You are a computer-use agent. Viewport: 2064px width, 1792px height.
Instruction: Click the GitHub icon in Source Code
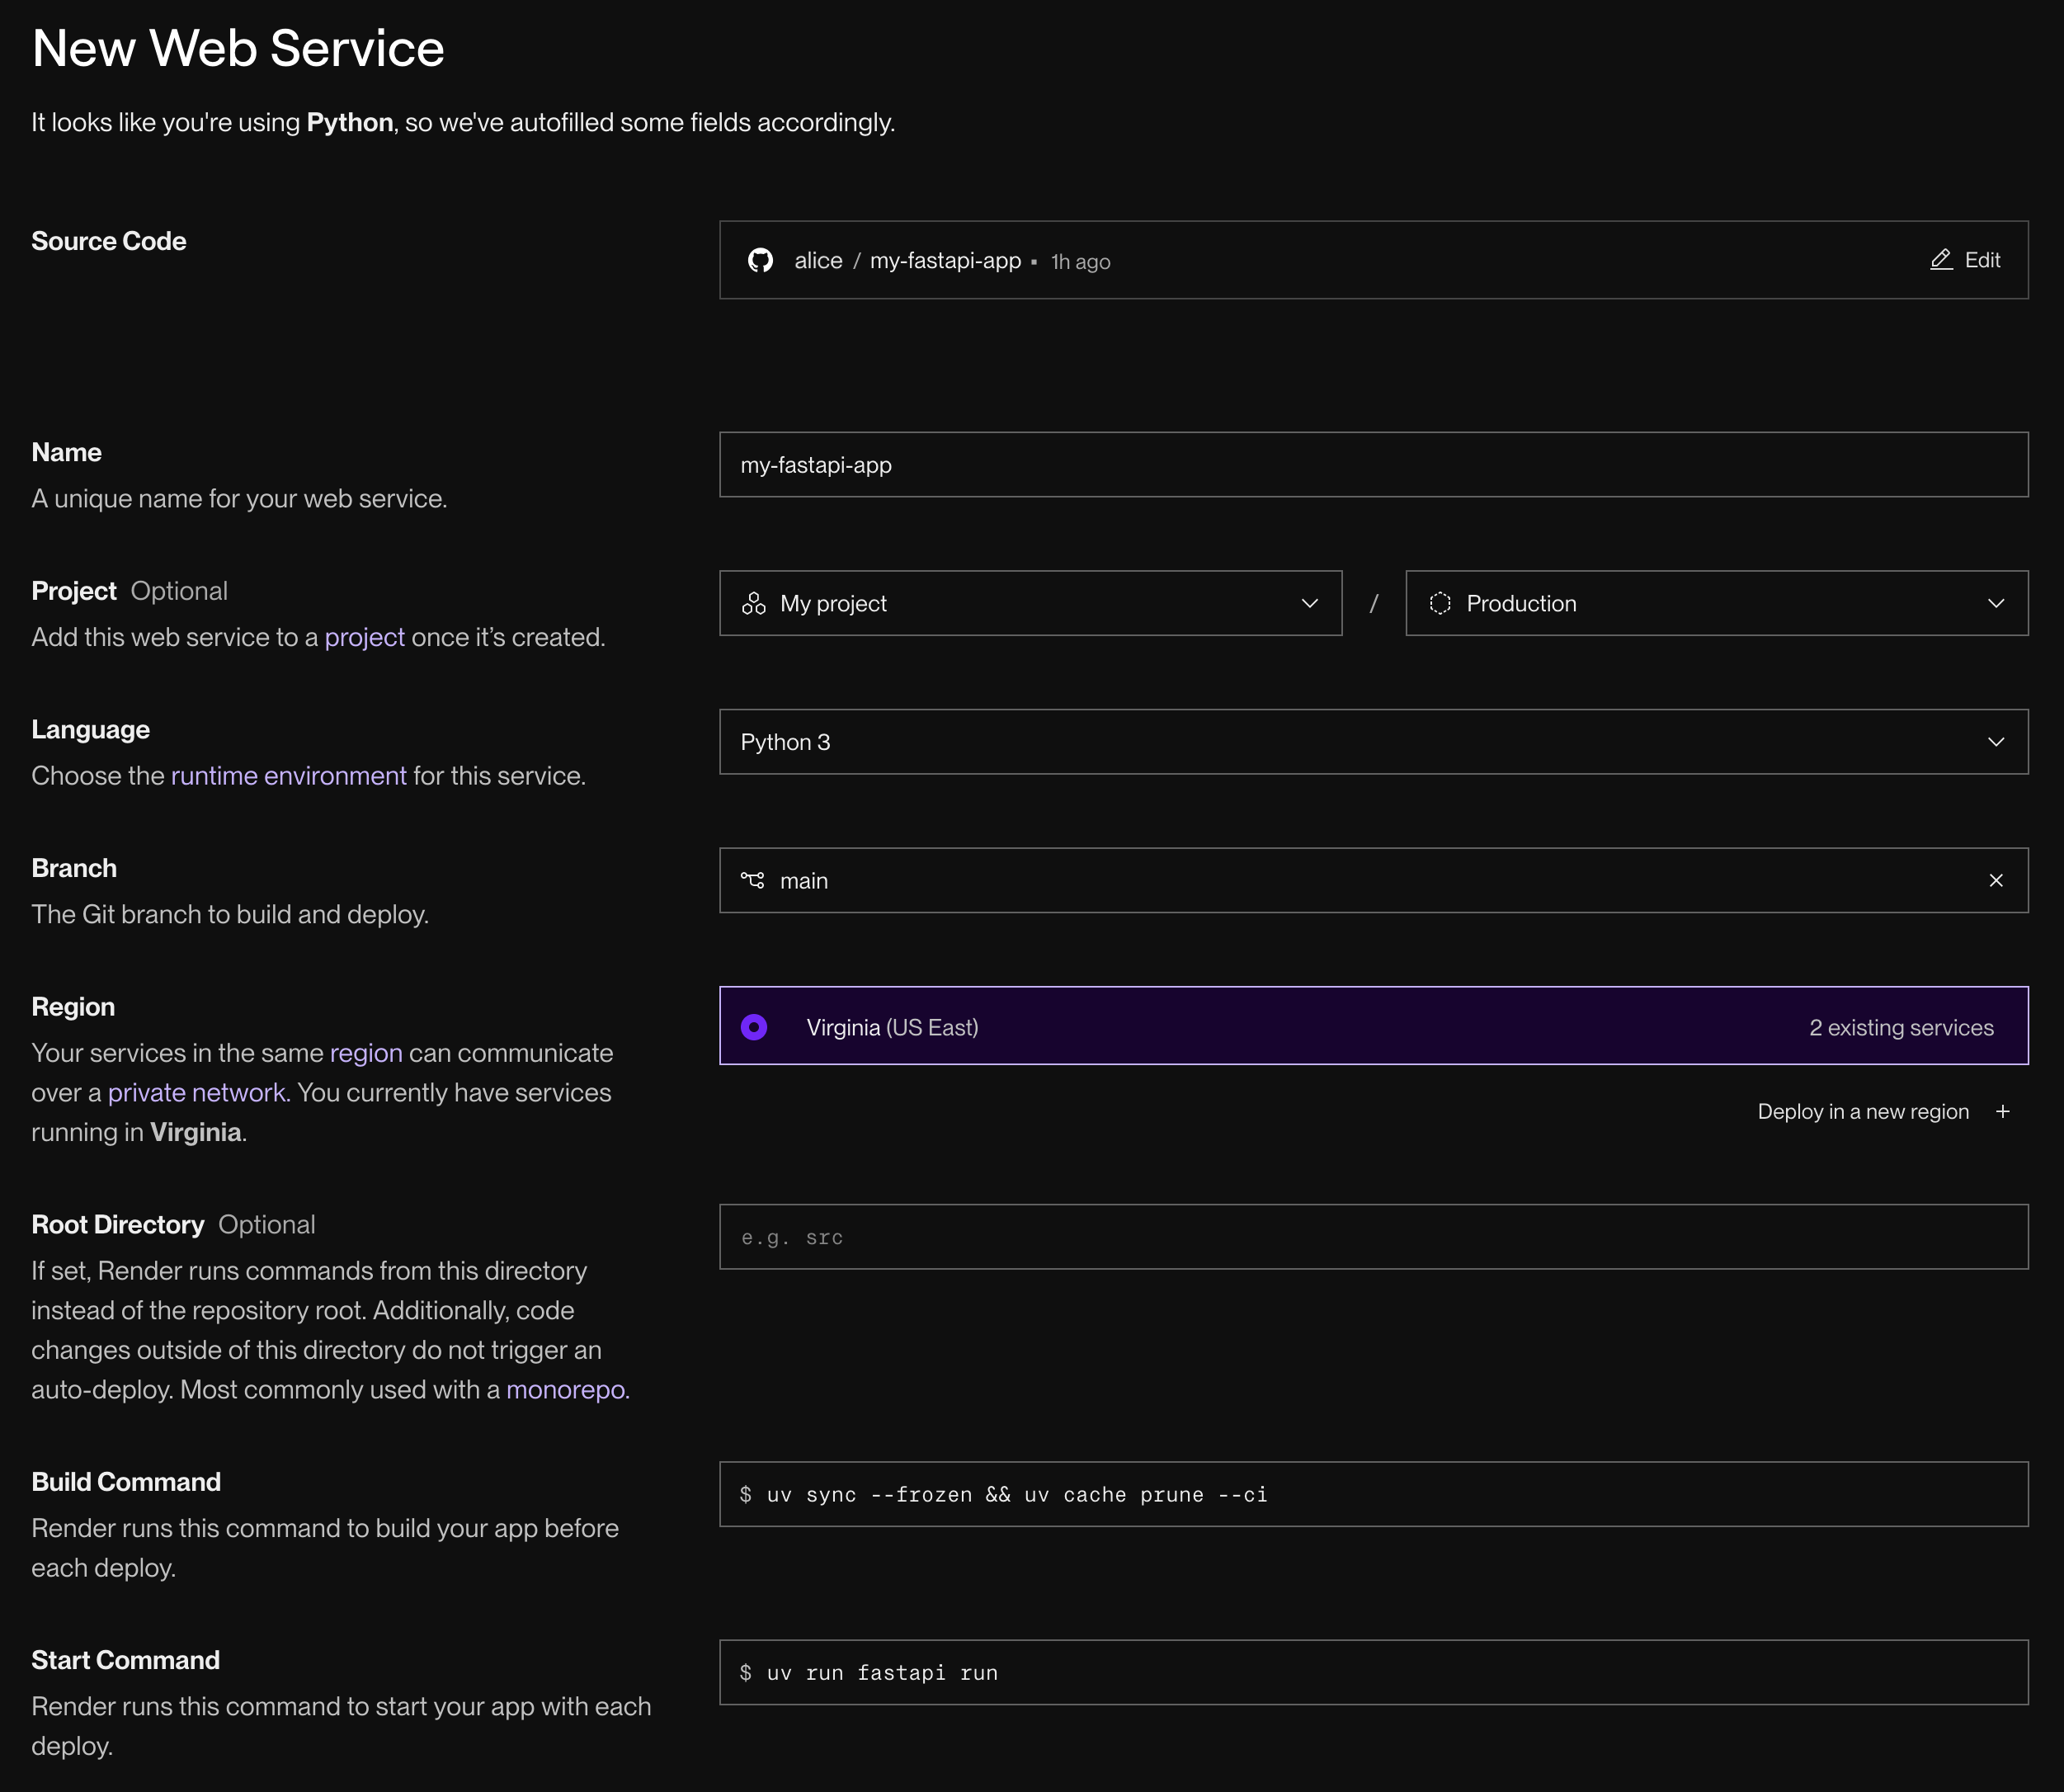[760, 260]
